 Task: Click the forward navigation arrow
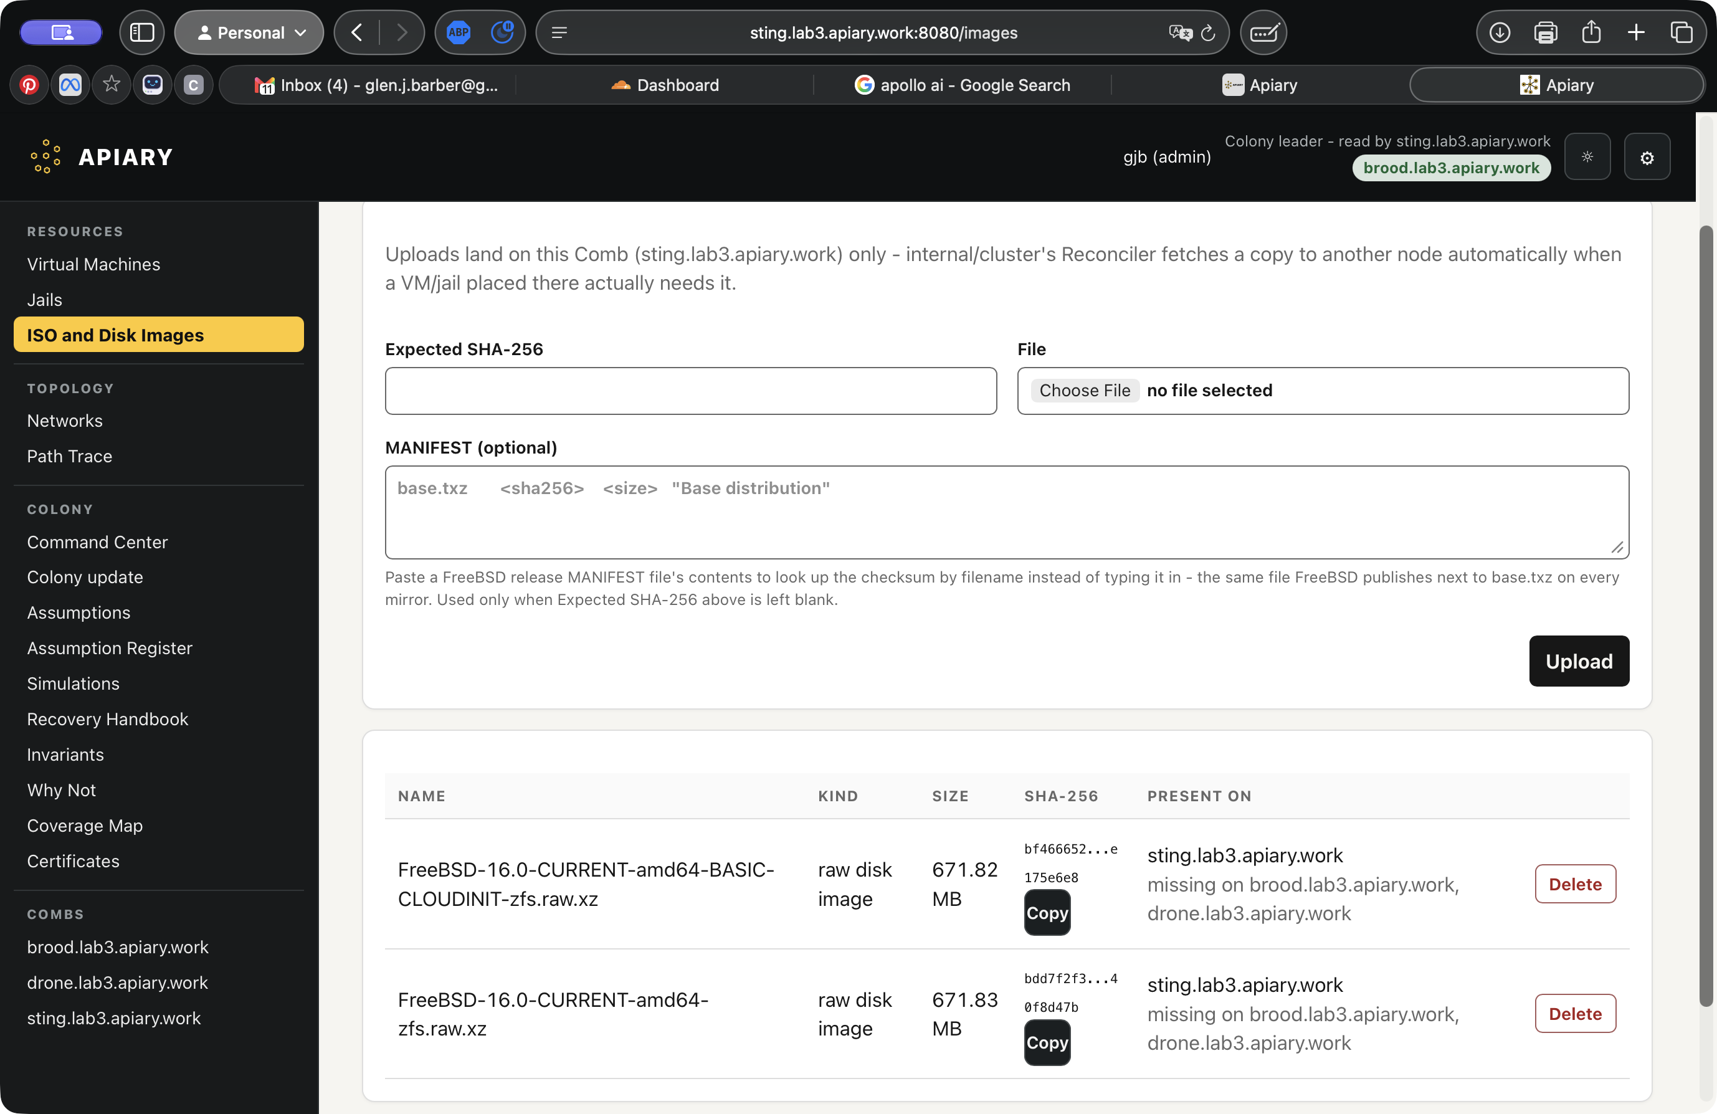[402, 32]
